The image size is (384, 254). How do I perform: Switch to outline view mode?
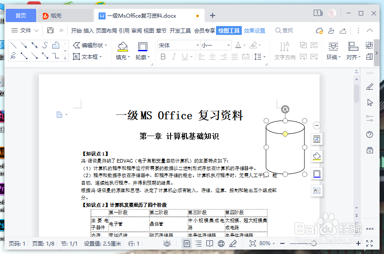(x=198, y=243)
